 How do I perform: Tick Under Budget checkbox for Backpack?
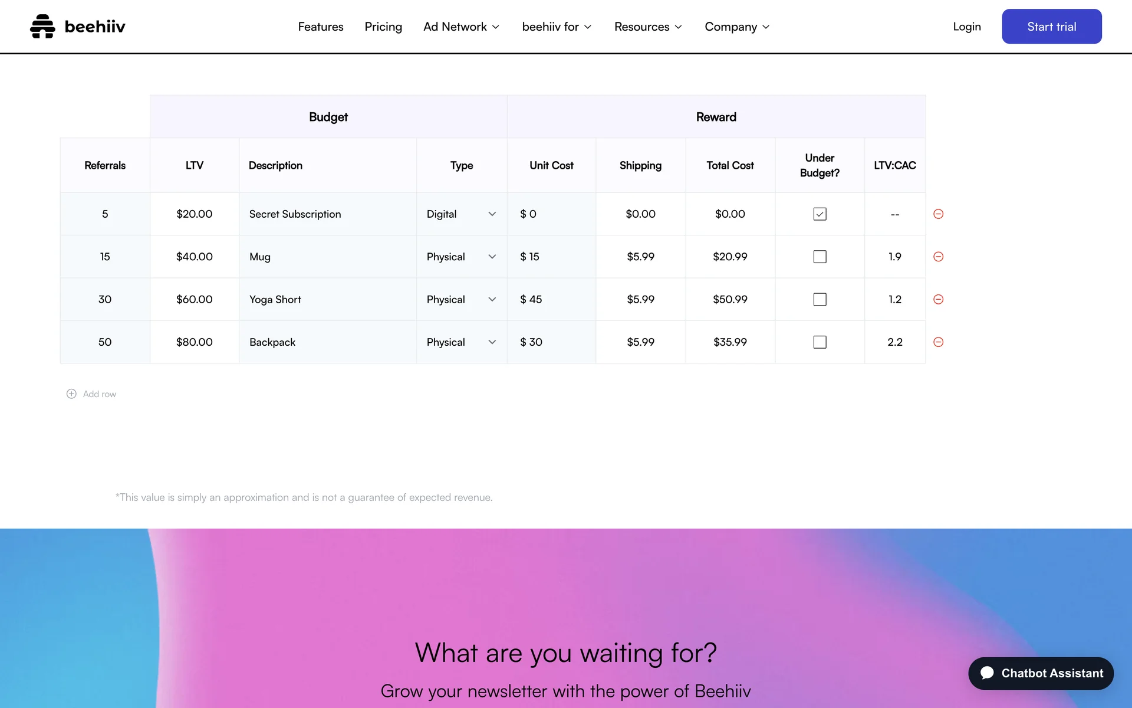click(820, 342)
